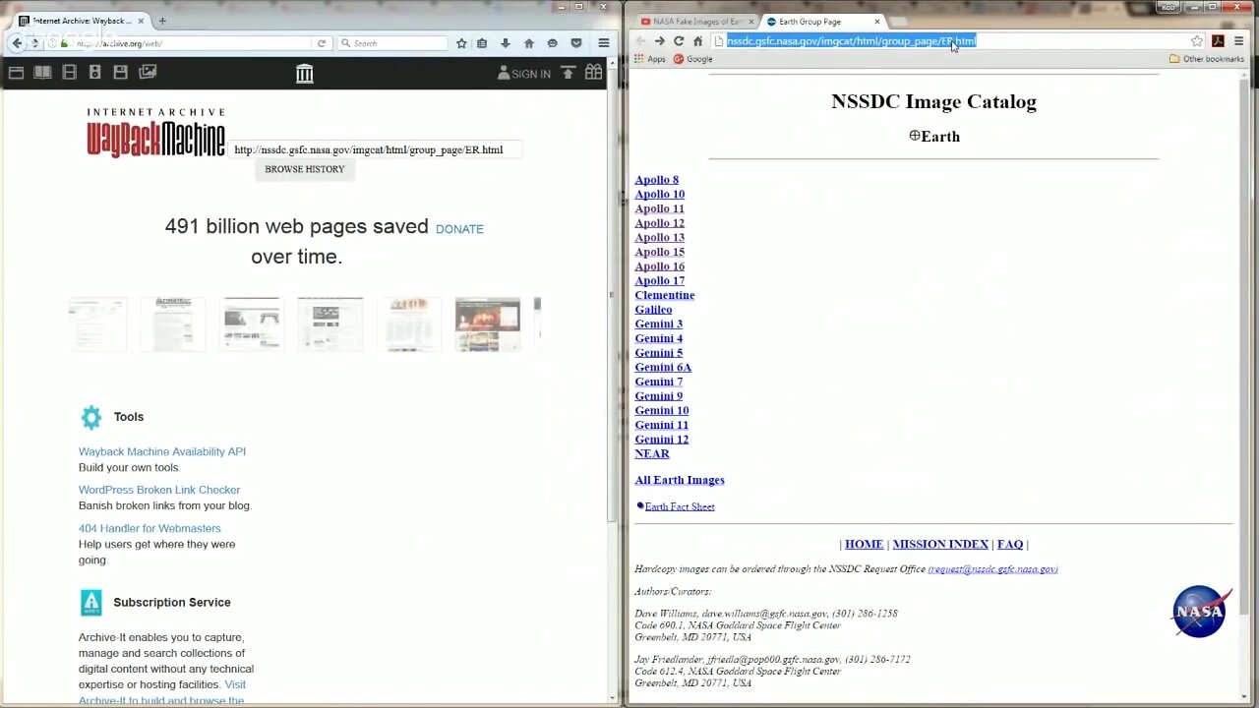Click the NASA logo on NSSDC page
Viewport: 1259px width, 708px height.
1200,612
